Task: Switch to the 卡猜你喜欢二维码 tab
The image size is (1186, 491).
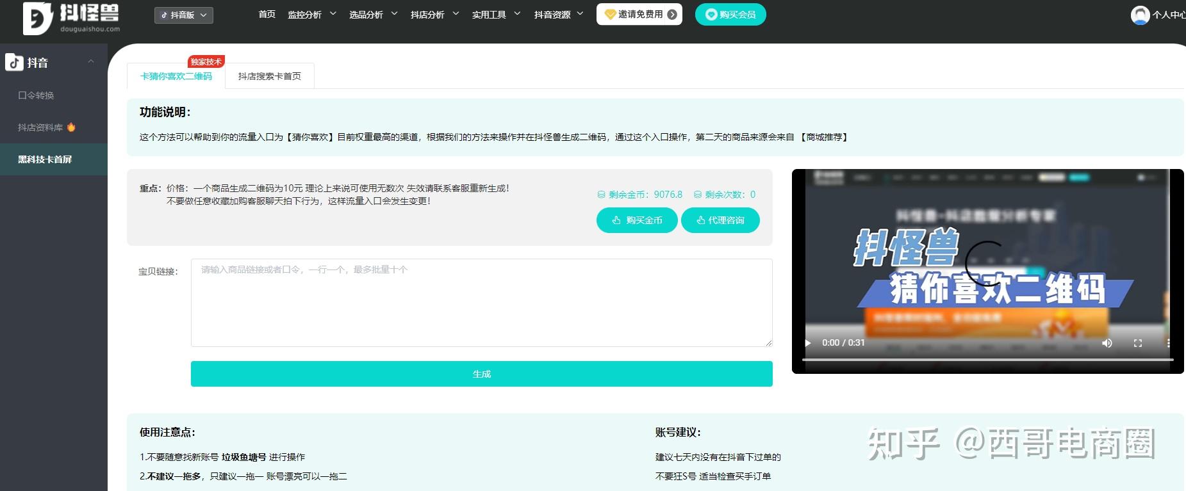Action: pyautogui.click(x=176, y=76)
